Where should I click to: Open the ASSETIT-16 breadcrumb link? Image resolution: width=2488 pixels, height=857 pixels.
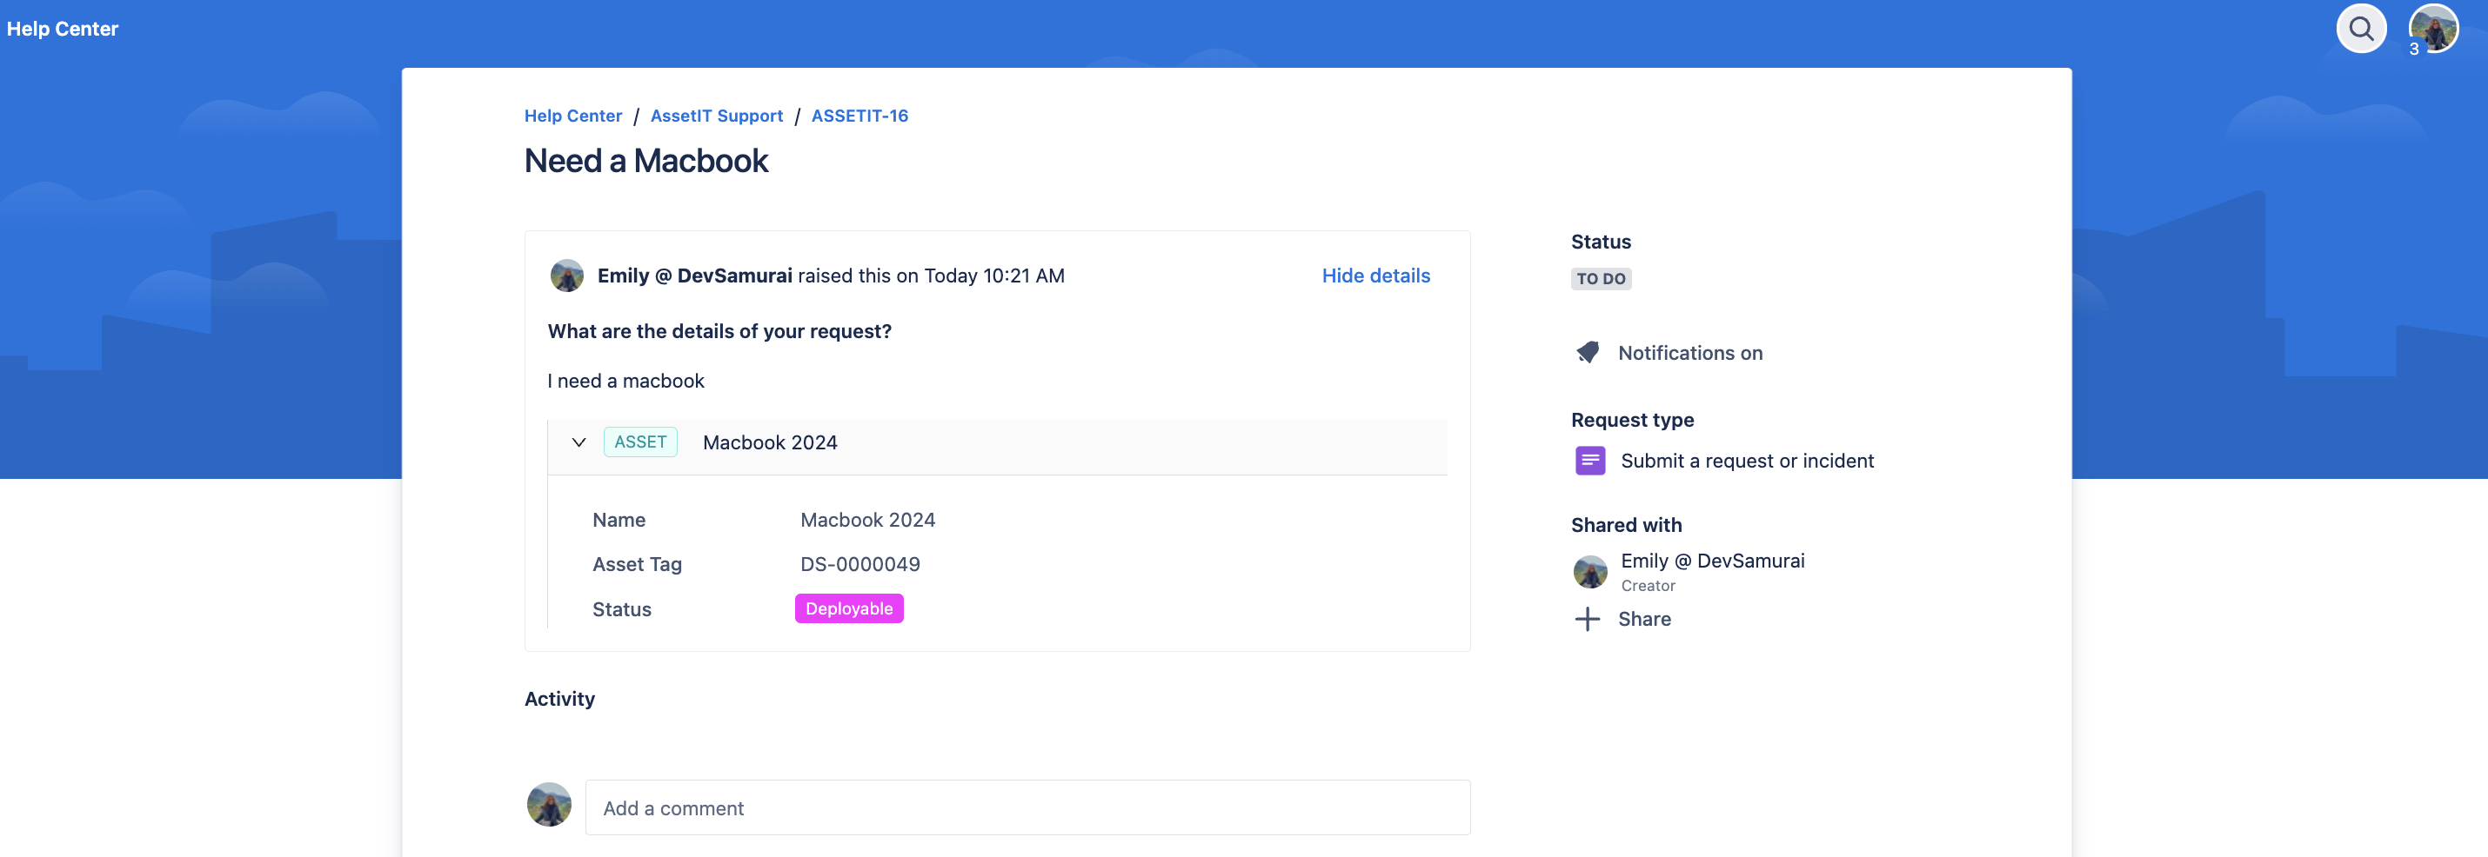(x=859, y=116)
